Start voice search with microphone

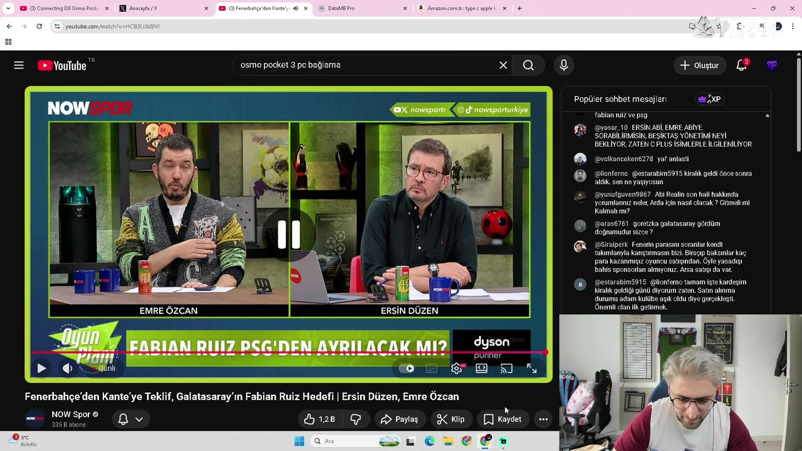click(x=564, y=65)
